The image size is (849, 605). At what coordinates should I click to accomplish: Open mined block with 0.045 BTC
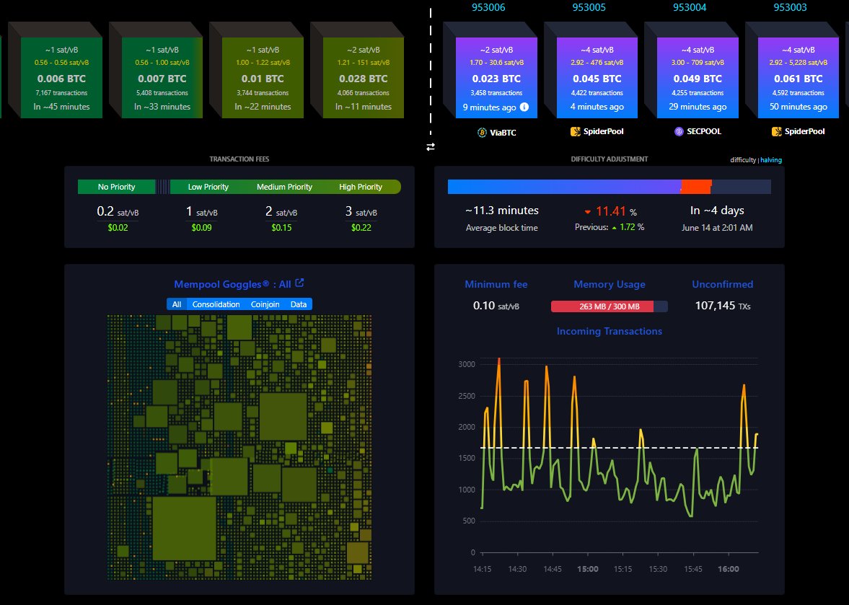click(597, 78)
